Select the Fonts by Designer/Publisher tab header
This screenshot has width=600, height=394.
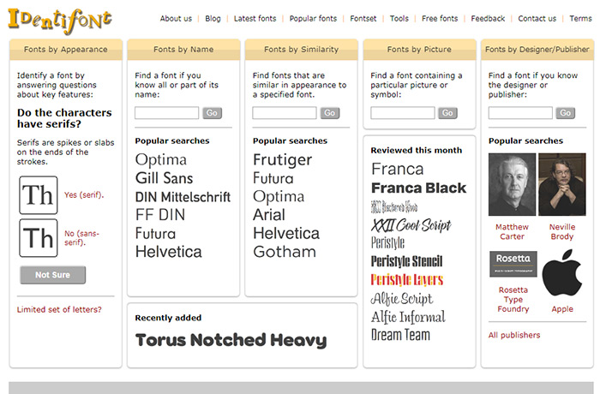tap(537, 50)
